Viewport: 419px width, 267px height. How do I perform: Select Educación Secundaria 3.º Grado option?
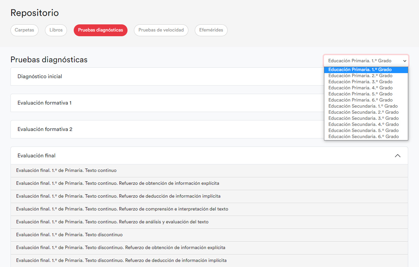[363, 118]
